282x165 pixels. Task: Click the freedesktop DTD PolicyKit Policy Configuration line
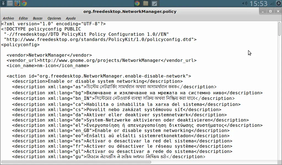pyautogui.click(x=86, y=34)
